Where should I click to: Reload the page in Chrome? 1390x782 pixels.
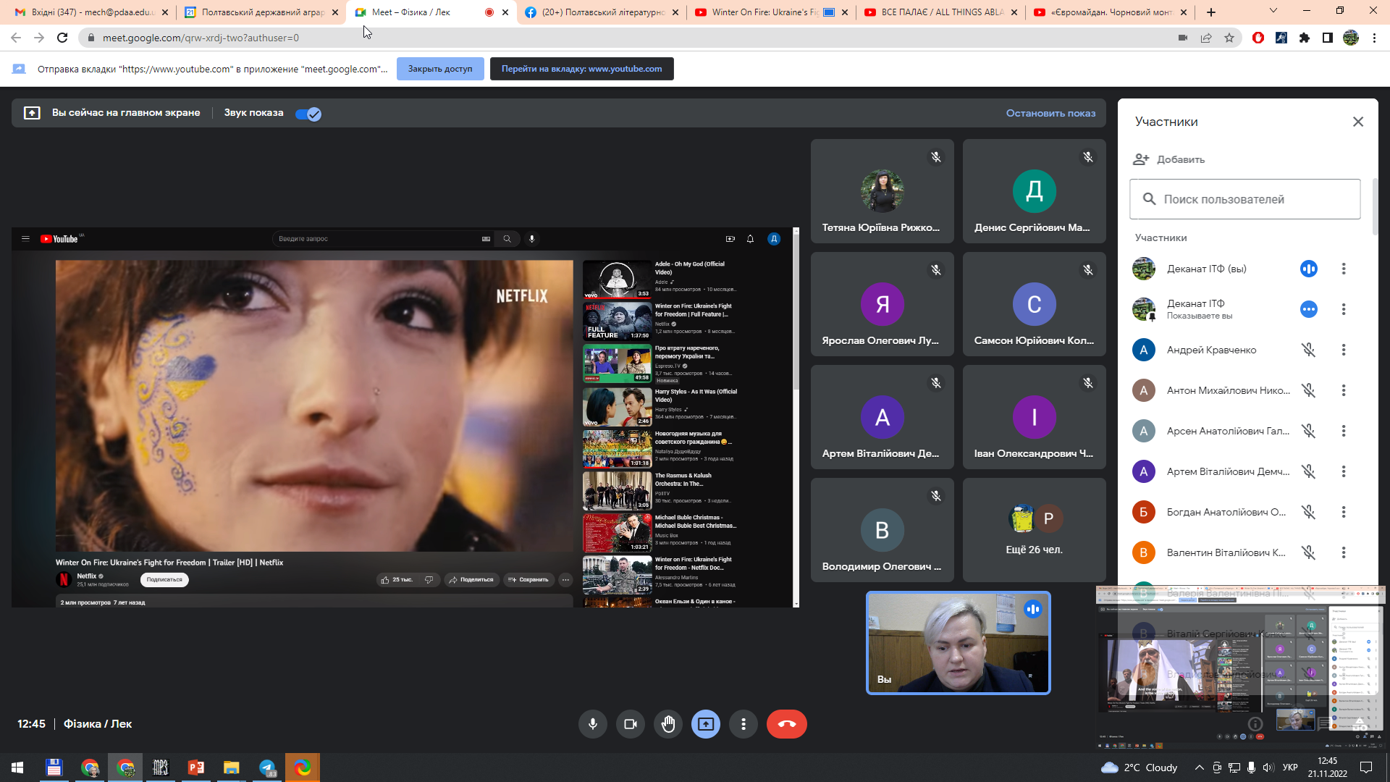click(x=62, y=38)
